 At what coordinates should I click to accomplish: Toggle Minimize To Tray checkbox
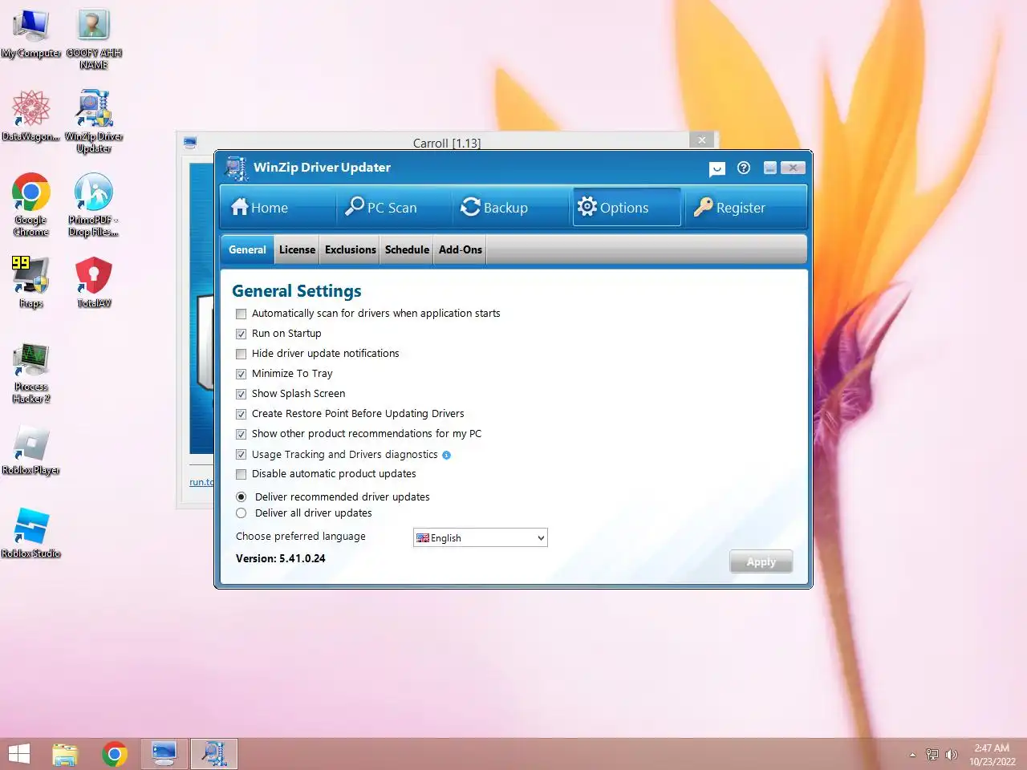tap(241, 374)
